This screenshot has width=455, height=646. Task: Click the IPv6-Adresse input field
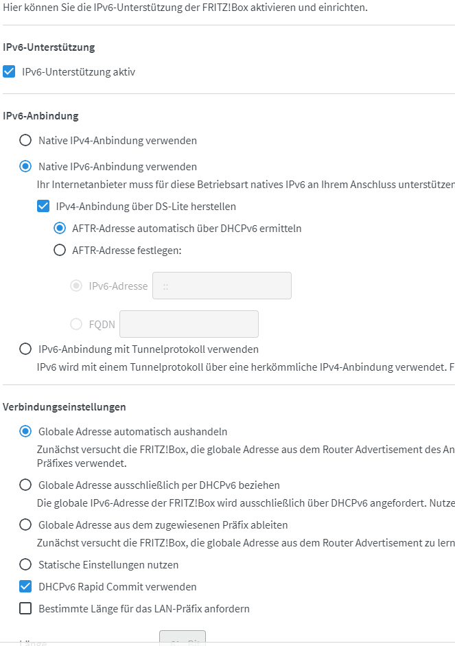(222, 286)
